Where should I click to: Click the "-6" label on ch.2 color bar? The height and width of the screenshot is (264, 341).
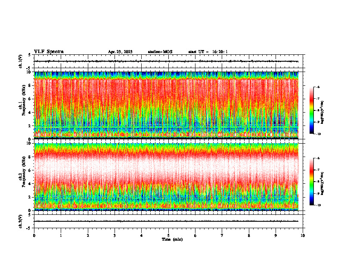(318, 158)
